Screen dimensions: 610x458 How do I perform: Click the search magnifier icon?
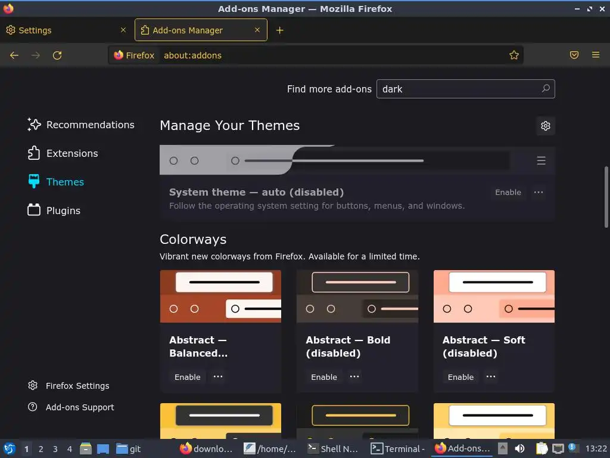[546, 88]
